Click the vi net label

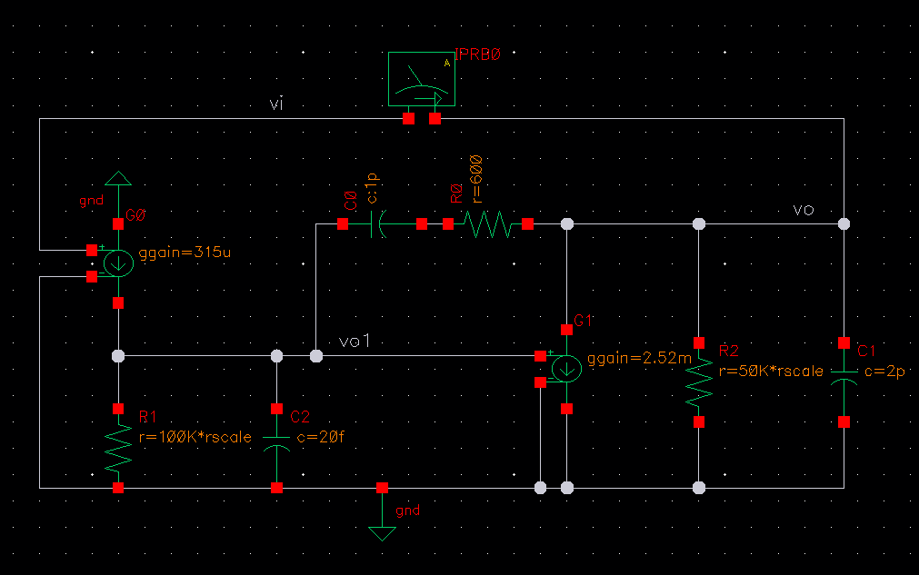[277, 104]
